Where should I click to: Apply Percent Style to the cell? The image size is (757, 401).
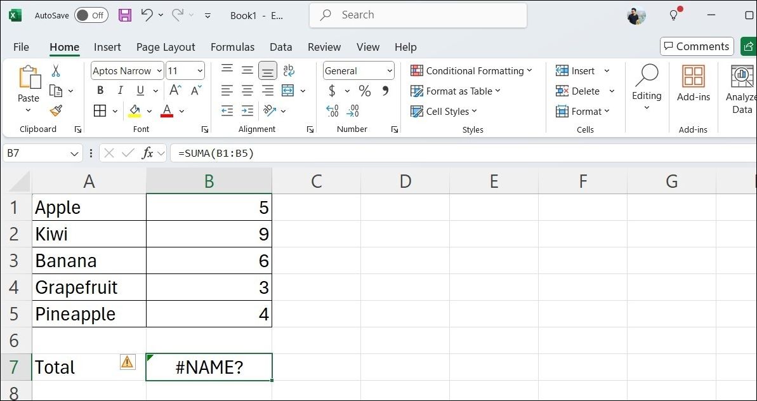364,91
